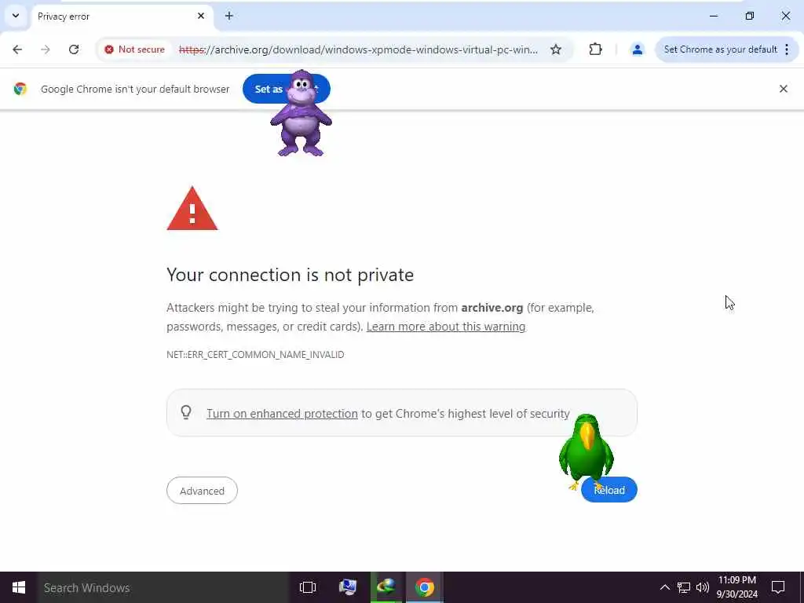Open Learn more about this warning link
The image size is (804, 603).
click(x=446, y=327)
